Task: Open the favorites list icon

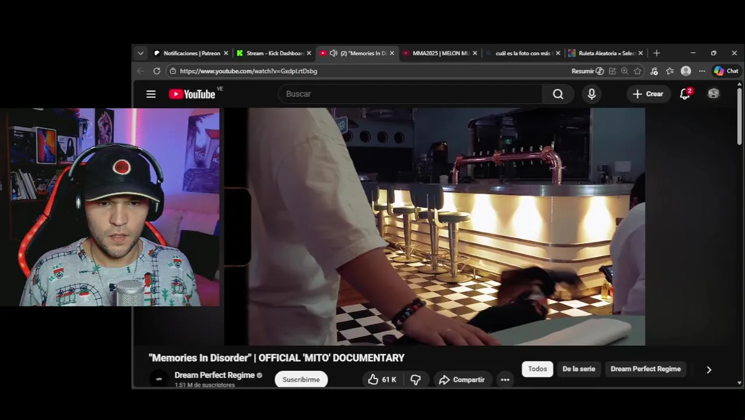Action: 670,71
